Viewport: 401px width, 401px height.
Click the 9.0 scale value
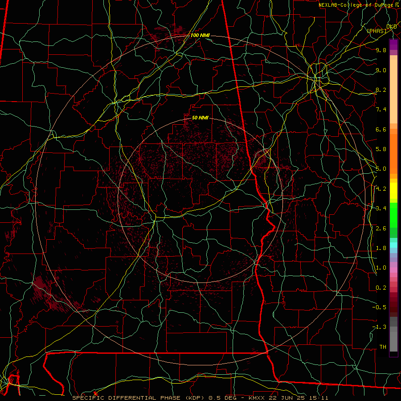381,70
